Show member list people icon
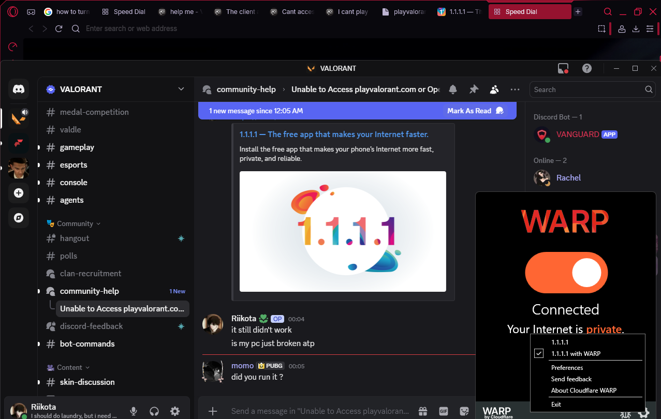Image resolution: width=661 pixels, height=419 pixels. (494, 89)
